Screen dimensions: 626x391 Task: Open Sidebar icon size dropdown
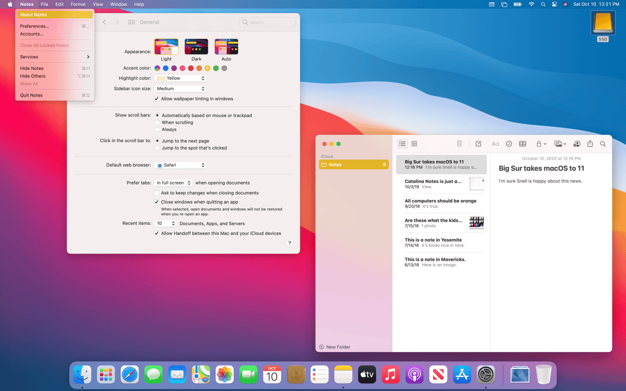pyautogui.click(x=180, y=88)
